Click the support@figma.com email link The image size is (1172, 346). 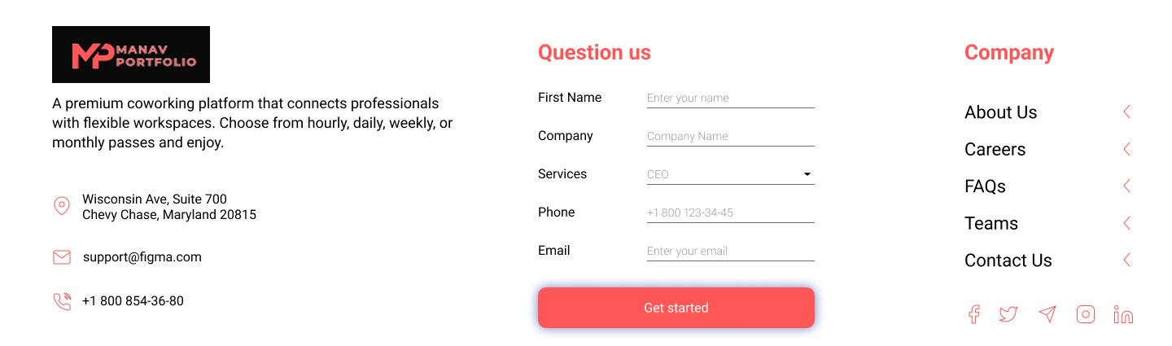[142, 257]
